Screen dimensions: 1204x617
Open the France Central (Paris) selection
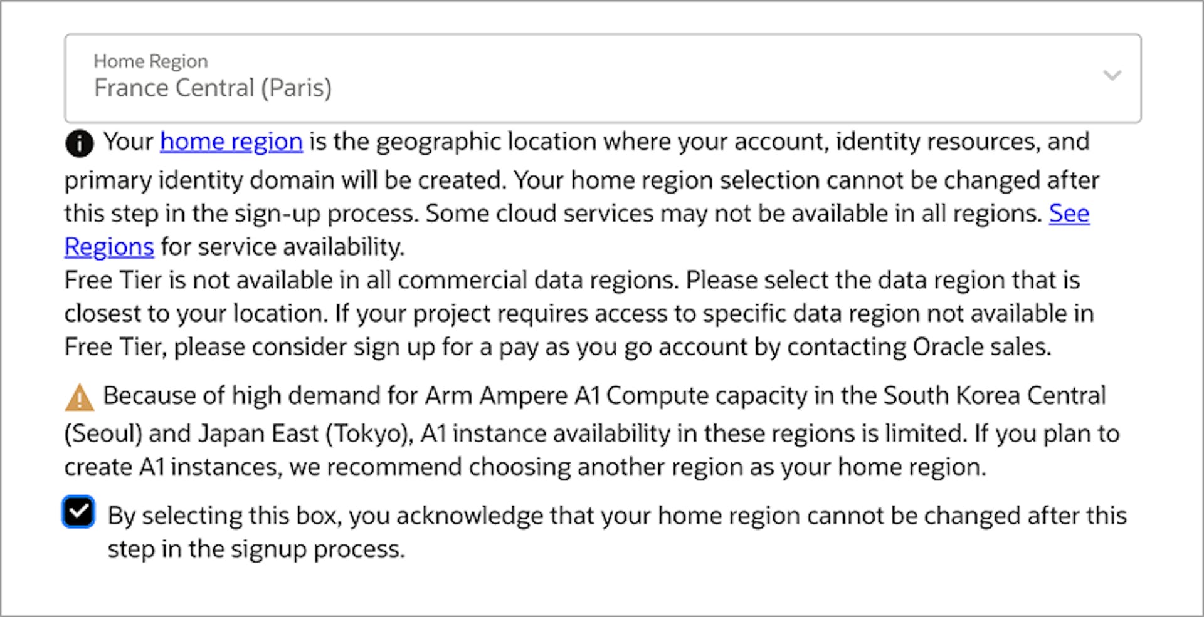(213, 88)
